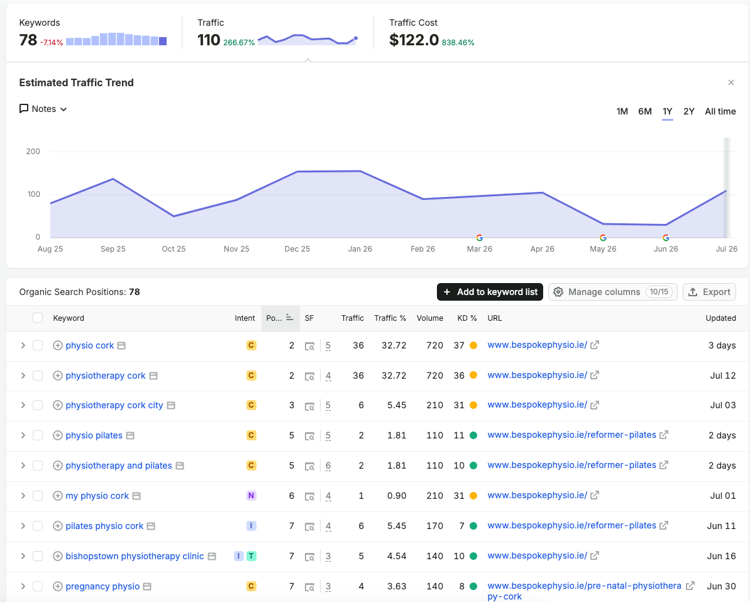
Task: Click the Keywords bar chart sparkline
Action: [116, 39]
